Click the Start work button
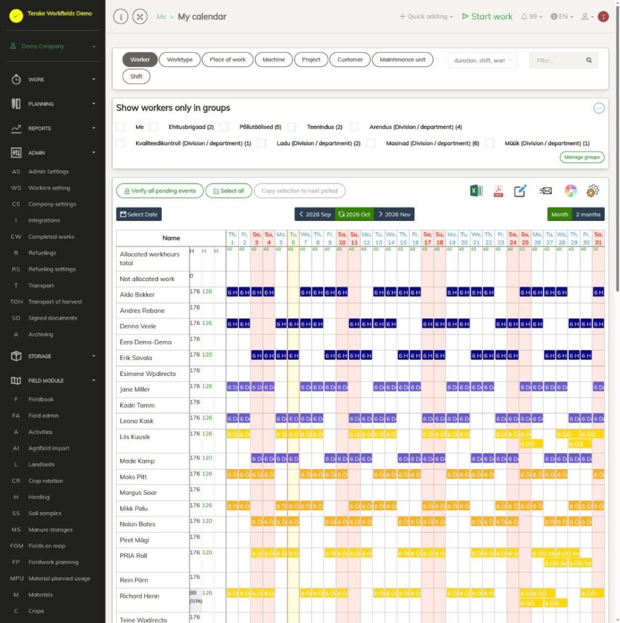Image resolution: width=620 pixels, height=623 pixels. pos(487,16)
